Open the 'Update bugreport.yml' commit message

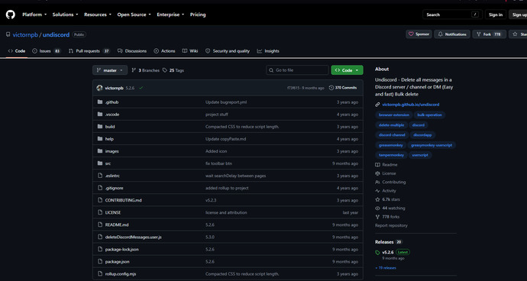point(226,102)
